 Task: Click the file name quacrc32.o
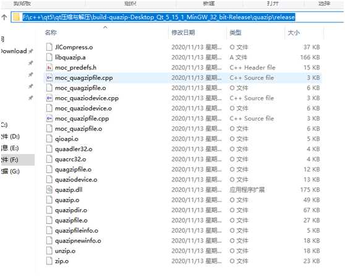coord(70,159)
